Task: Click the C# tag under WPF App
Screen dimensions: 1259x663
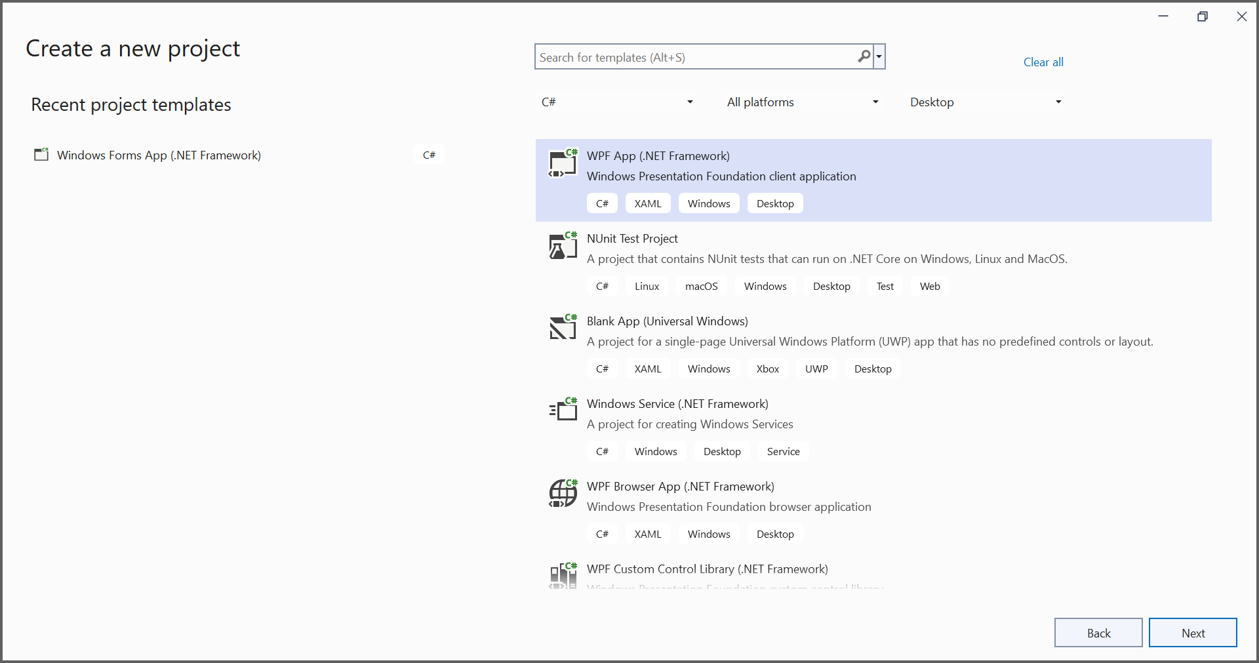Action: [602, 204]
